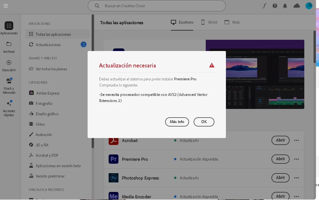The height and width of the screenshot is (200, 319).
Task: Click the 'Todas las aplicaciones' page heading
Action: (122, 22)
